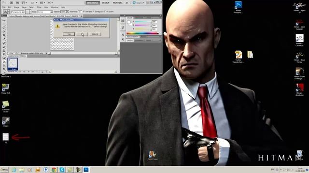Switch to the Design workspace
The height and width of the screenshot is (173, 309).
coord(106,3)
